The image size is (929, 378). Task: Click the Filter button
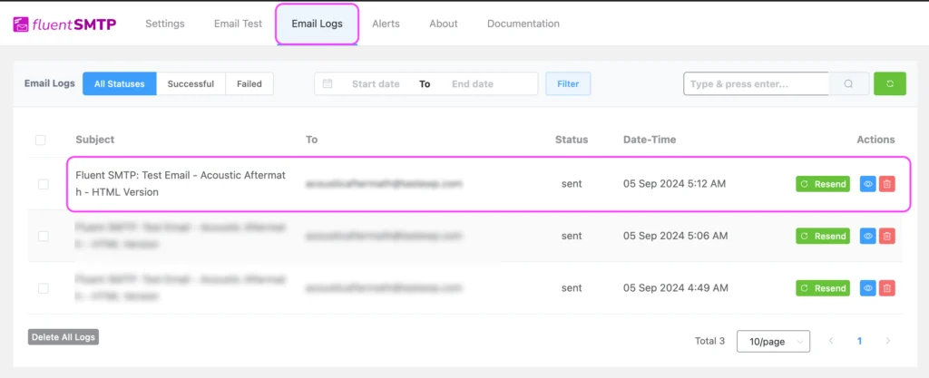[568, 83]
